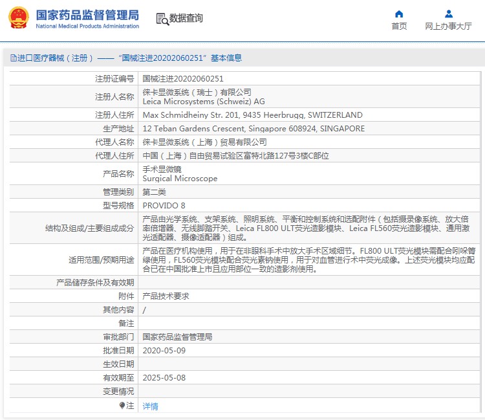Click the 审批部门 row label
The width and height of the screenshot is (485, 420).
[x=118, y=337]
